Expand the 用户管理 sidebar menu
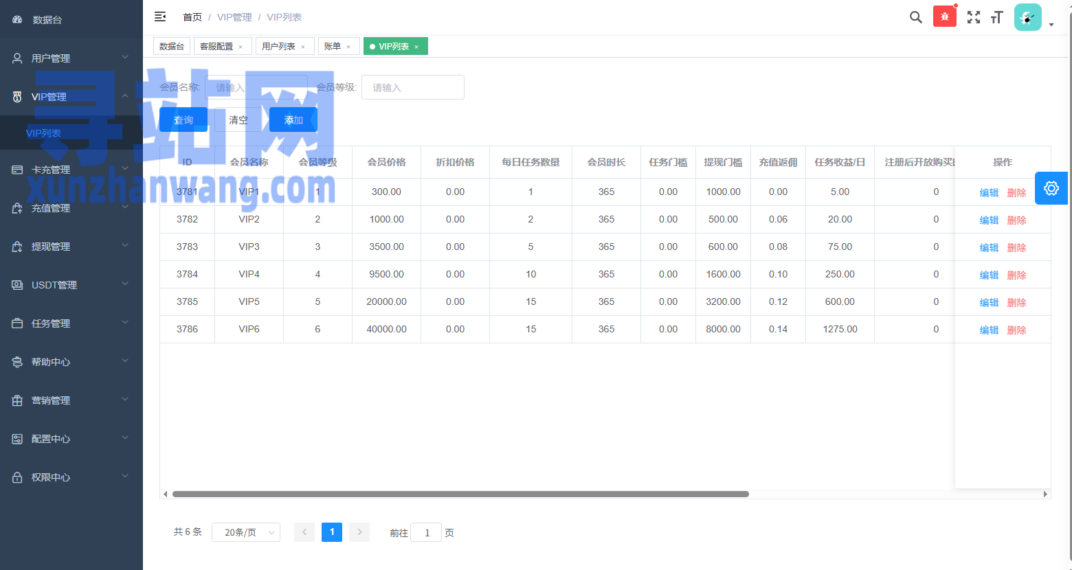The image size is (1072, 570). coord(71,58)
